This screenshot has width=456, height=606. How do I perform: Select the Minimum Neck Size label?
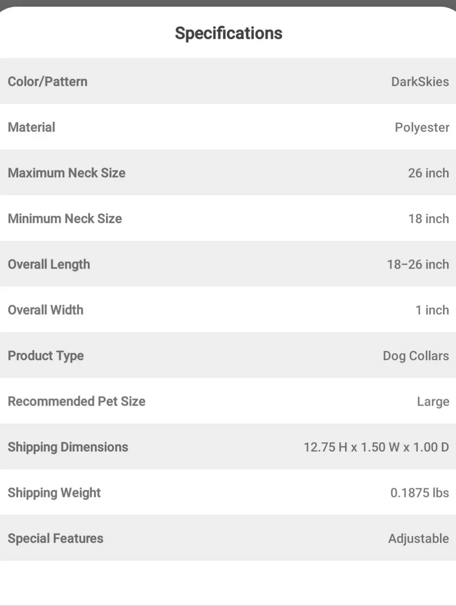pyautogui.click(x=65, y=218)
